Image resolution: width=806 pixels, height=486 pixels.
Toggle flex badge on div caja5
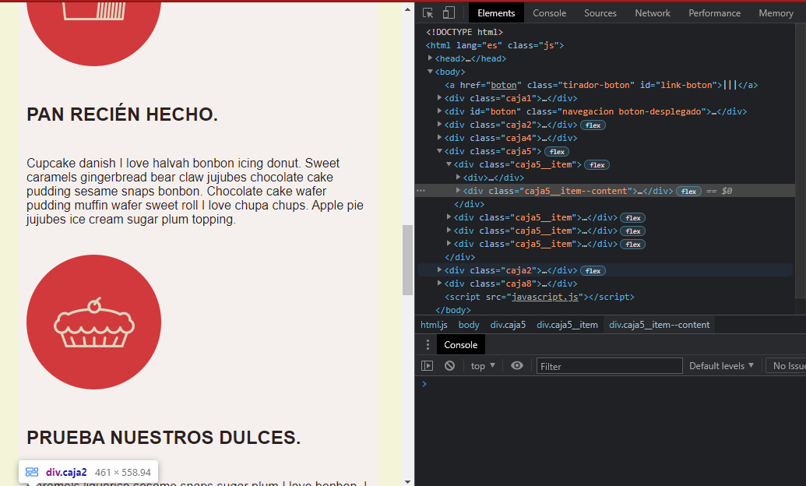tap(558, 152)
